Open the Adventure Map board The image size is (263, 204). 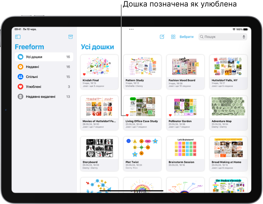click(228, 106)
